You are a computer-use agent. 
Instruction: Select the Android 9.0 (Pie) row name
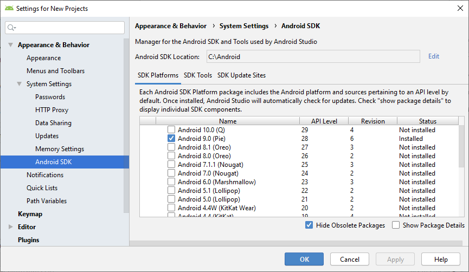[202, 139]
